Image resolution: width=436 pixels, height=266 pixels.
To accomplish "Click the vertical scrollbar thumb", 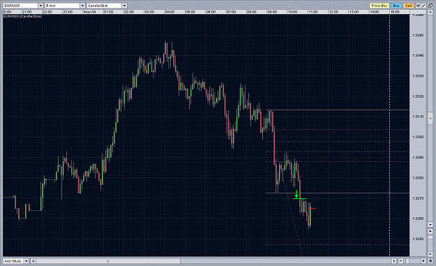I will point(430,119).
